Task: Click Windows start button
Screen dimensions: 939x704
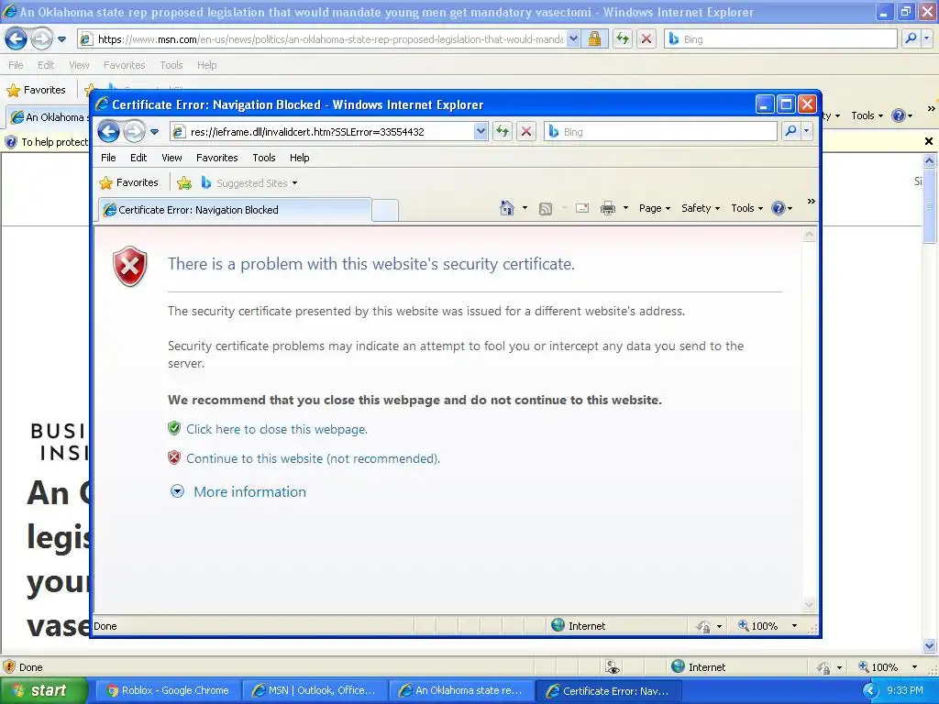Action: coord(43,690)
